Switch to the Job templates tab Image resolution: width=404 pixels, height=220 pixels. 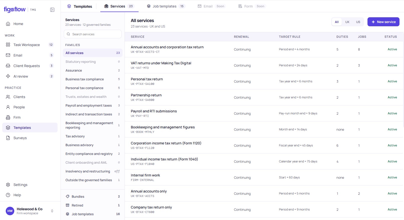tap(166, 6)
